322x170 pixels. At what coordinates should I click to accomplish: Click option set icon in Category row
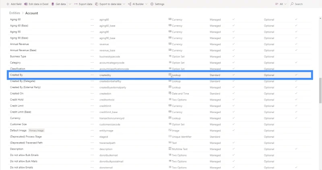(x=170, y=62)
